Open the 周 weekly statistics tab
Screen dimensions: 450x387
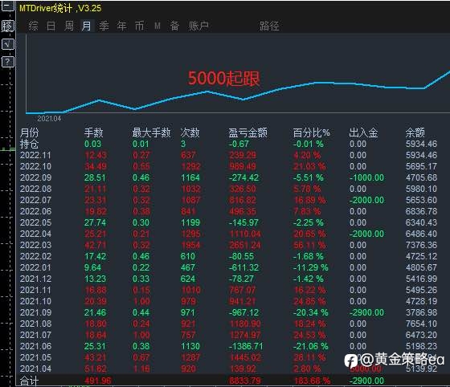coord(69,26)
